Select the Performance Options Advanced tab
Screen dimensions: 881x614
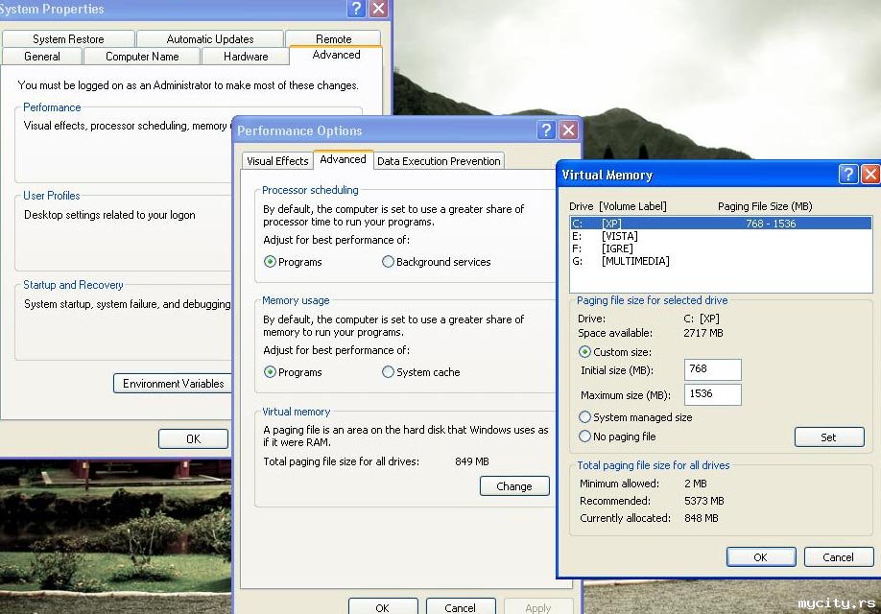tap(343, 159)
